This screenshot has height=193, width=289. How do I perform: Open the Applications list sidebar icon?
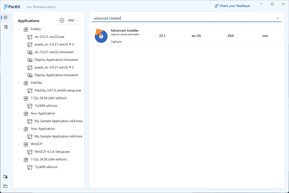pos(6,18)
